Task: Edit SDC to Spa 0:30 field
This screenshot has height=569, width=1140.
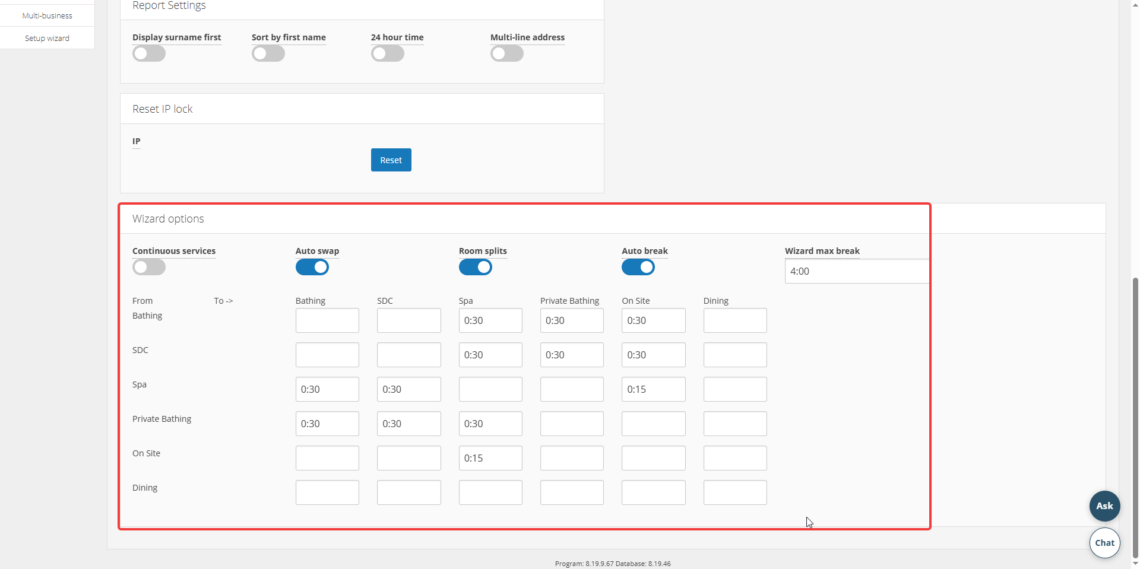Action: pos(490,355)
